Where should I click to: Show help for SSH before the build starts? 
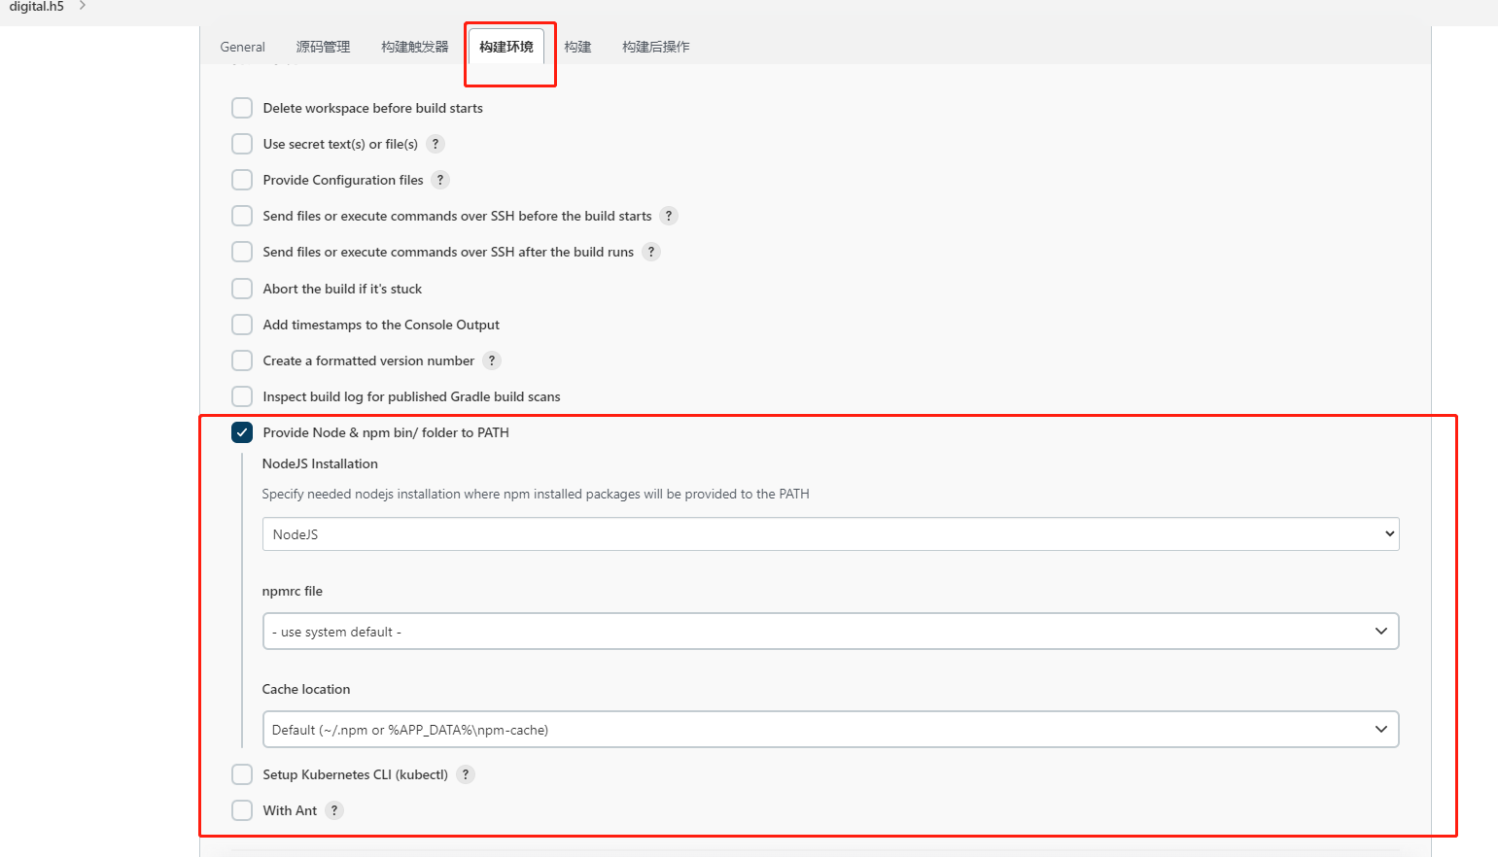[x=669, y=216]
